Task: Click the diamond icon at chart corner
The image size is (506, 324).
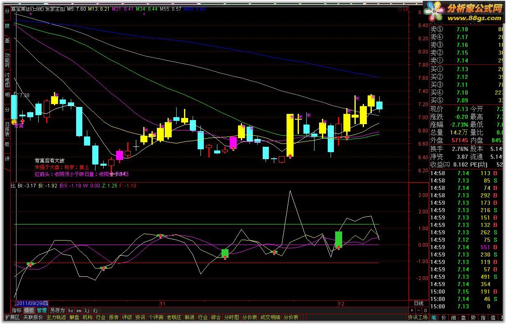Action: (x=400, y=9)
